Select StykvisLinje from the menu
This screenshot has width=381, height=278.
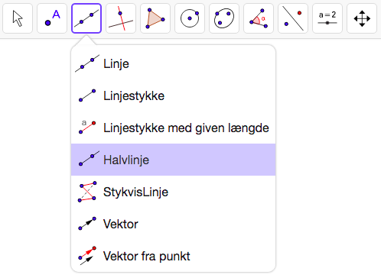[174, 192]
